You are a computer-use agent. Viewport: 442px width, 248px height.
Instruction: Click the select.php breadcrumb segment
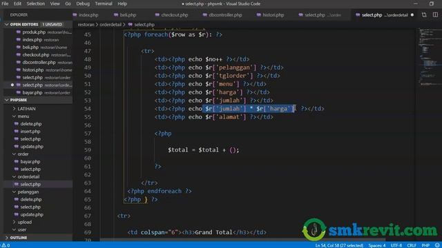[x=144, y=25]
